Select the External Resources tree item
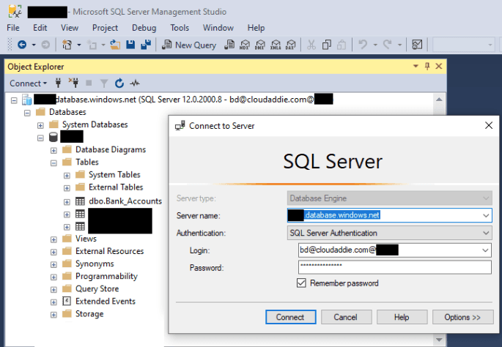This screenshot has height=347, width=502. coord(109,251)
